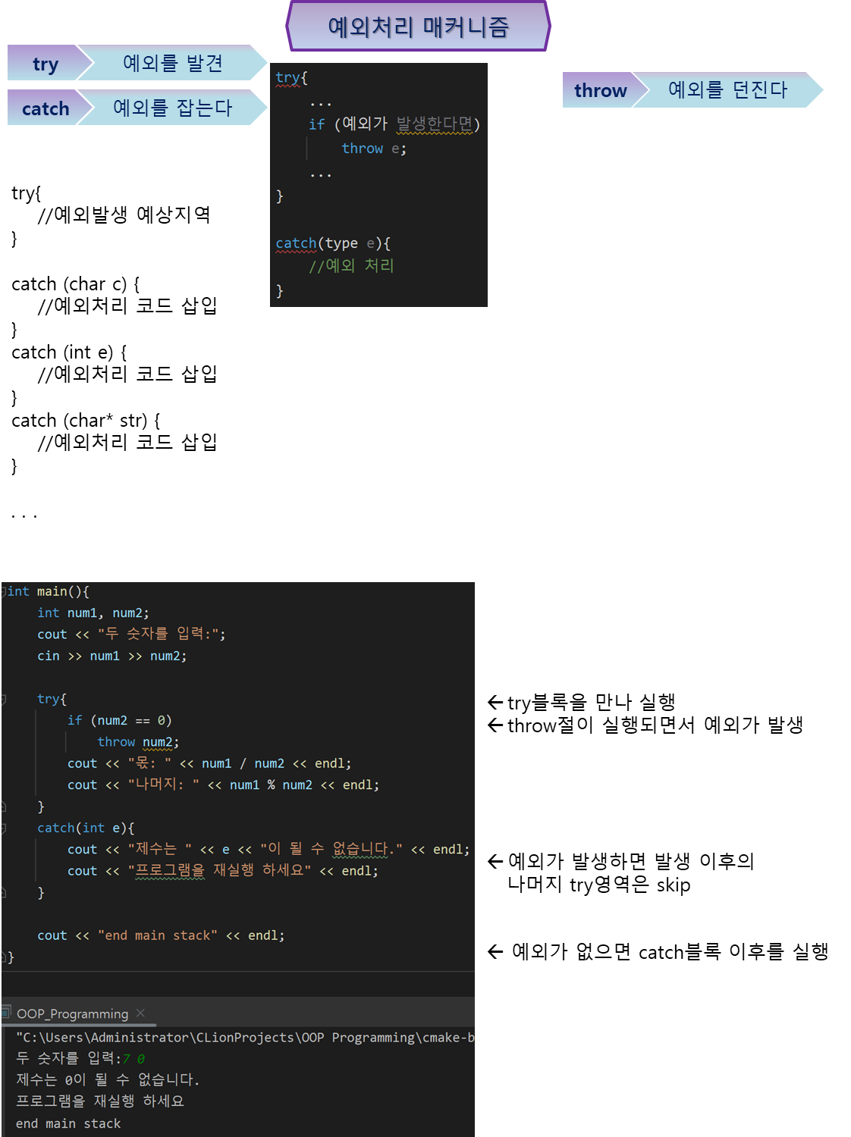Click console output 프로그램을 재실행 하세요
The height and width of the screenshot is (1137, 851).
click(100, 1101)
